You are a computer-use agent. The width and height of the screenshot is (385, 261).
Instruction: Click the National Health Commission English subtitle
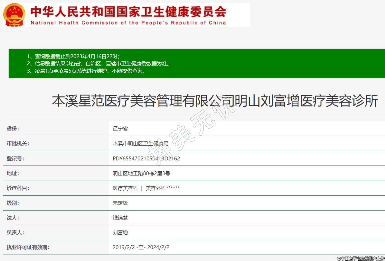coord(128,23)
